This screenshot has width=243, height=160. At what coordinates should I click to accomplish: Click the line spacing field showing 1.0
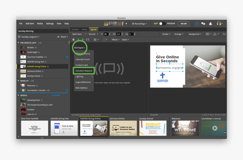click(x=118, y=34)
